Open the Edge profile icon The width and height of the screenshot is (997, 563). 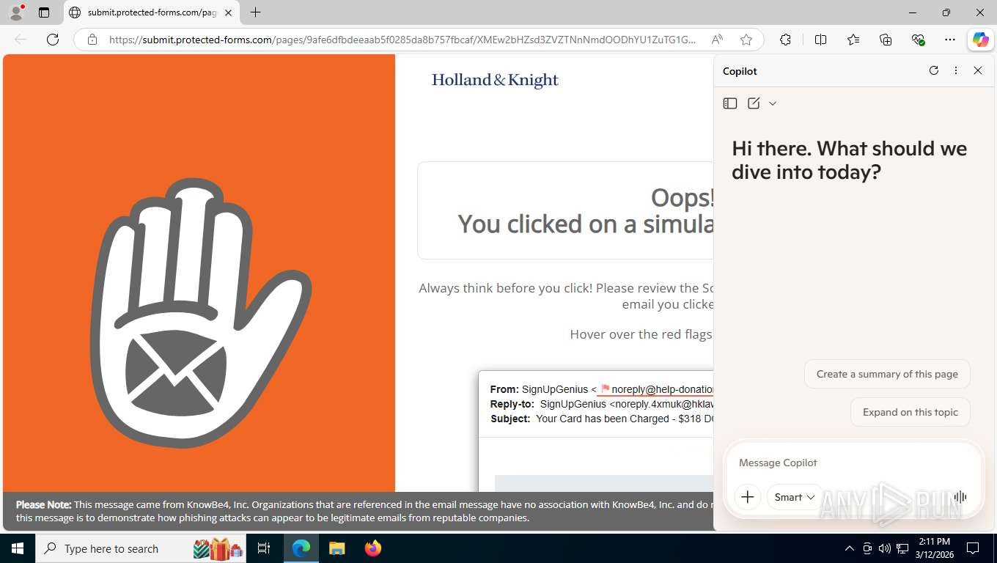point(16,12)
